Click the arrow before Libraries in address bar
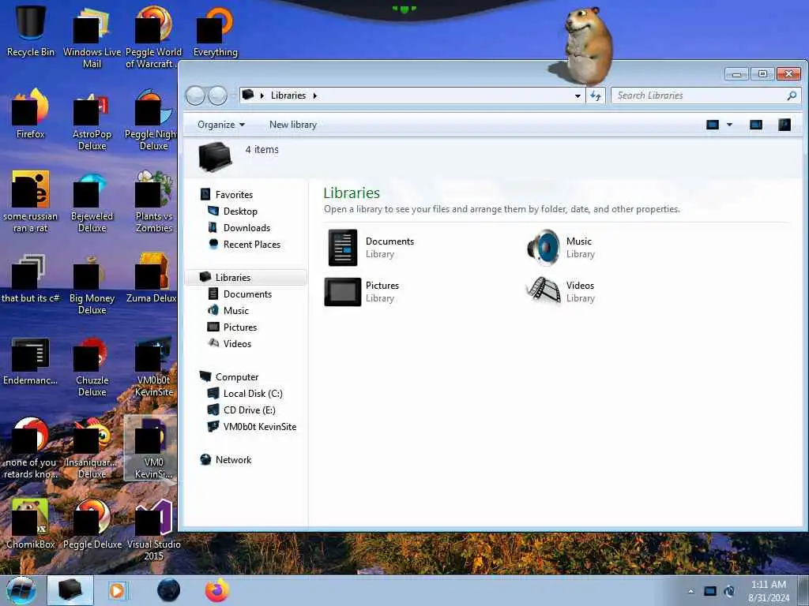Screen dimensions: 809x606 click(x=262, y=95)
